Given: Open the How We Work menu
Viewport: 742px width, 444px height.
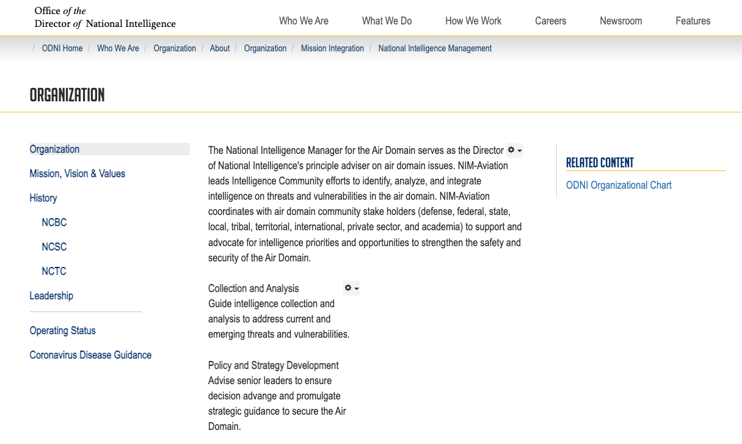Looking at the screenshot, I should tap(473, 21).
